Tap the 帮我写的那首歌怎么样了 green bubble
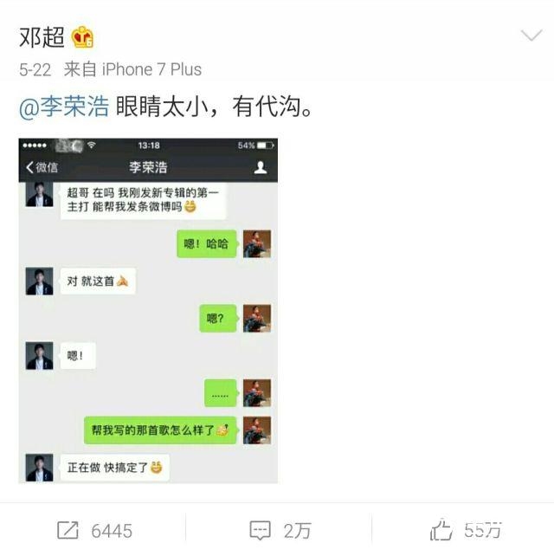Screen dimensions: 554x556 point(160,430)
